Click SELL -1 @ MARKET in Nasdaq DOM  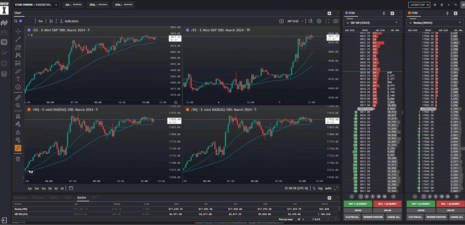click(450, 204)
